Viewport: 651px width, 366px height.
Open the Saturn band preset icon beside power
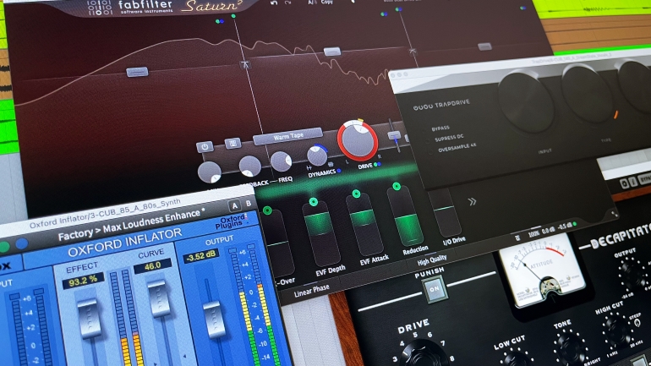click(x=232, y=143)
